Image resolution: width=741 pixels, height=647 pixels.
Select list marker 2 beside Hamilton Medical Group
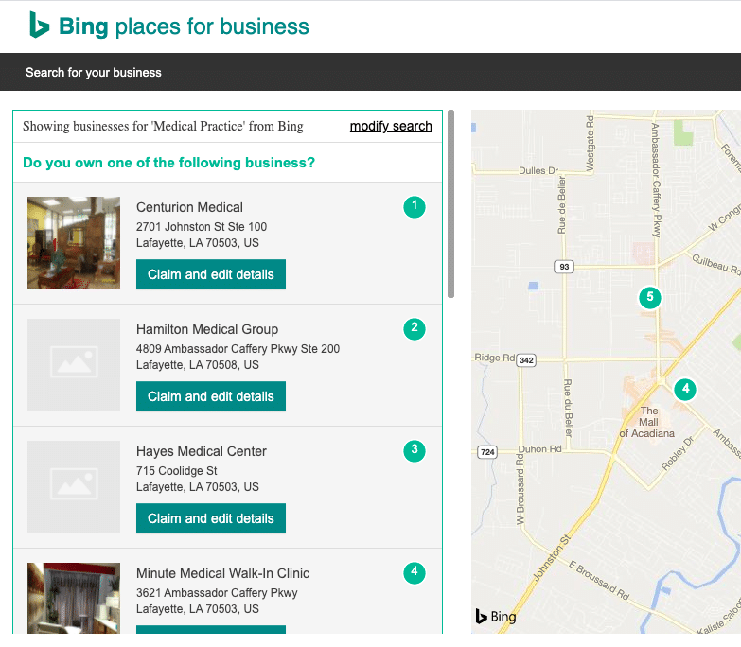coord(415,328)
